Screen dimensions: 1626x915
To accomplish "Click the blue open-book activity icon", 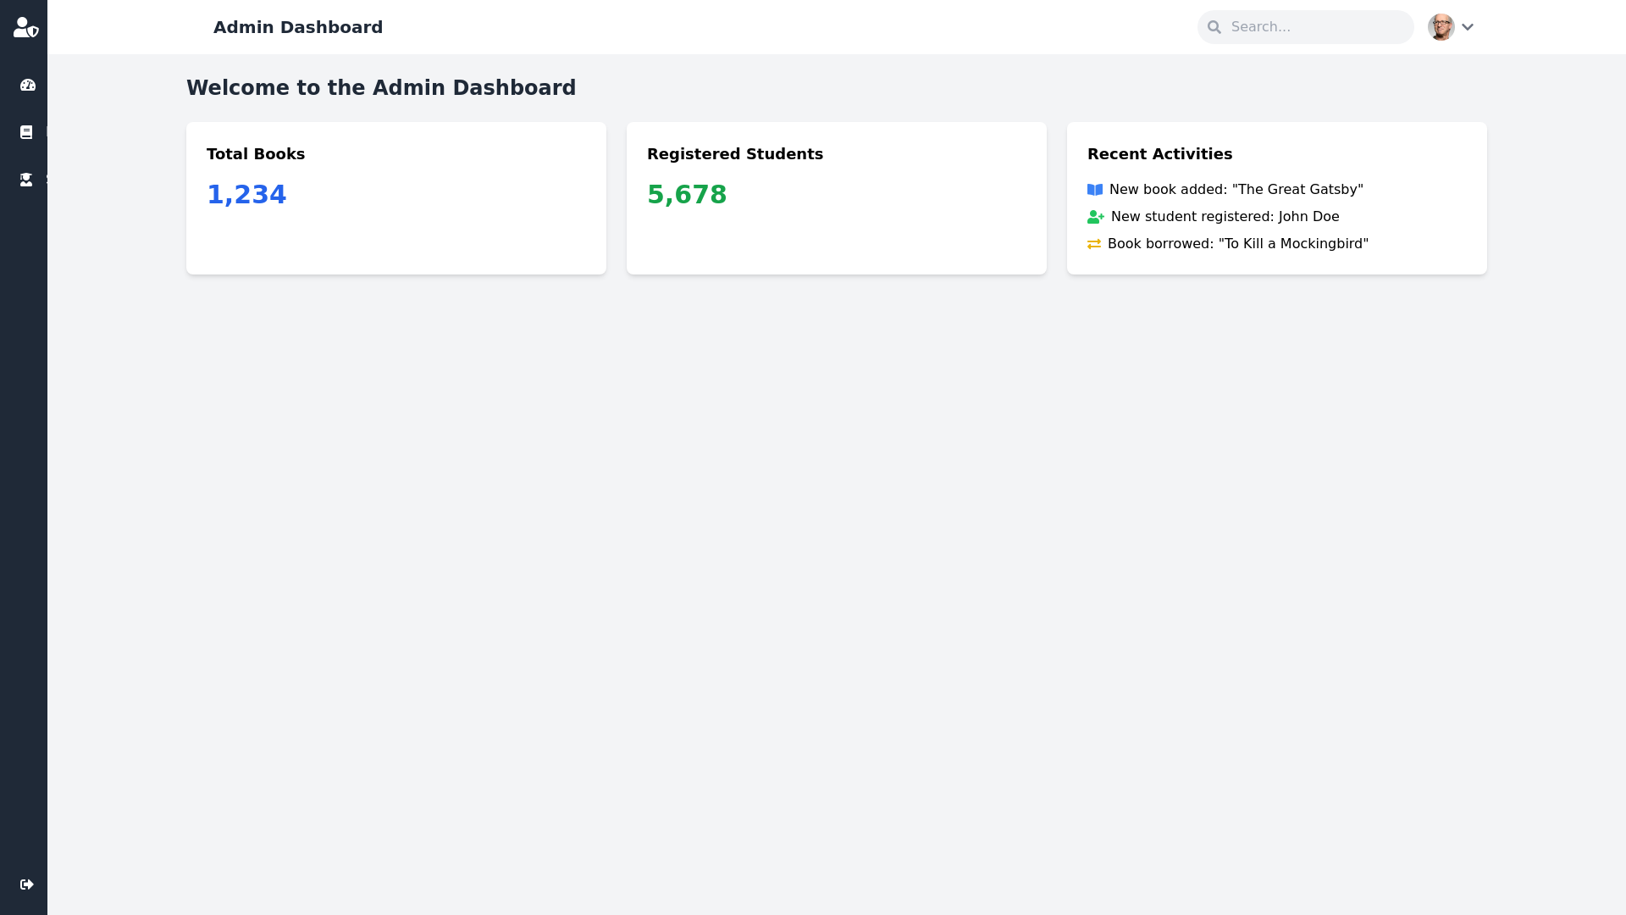I will point(1095,190).
